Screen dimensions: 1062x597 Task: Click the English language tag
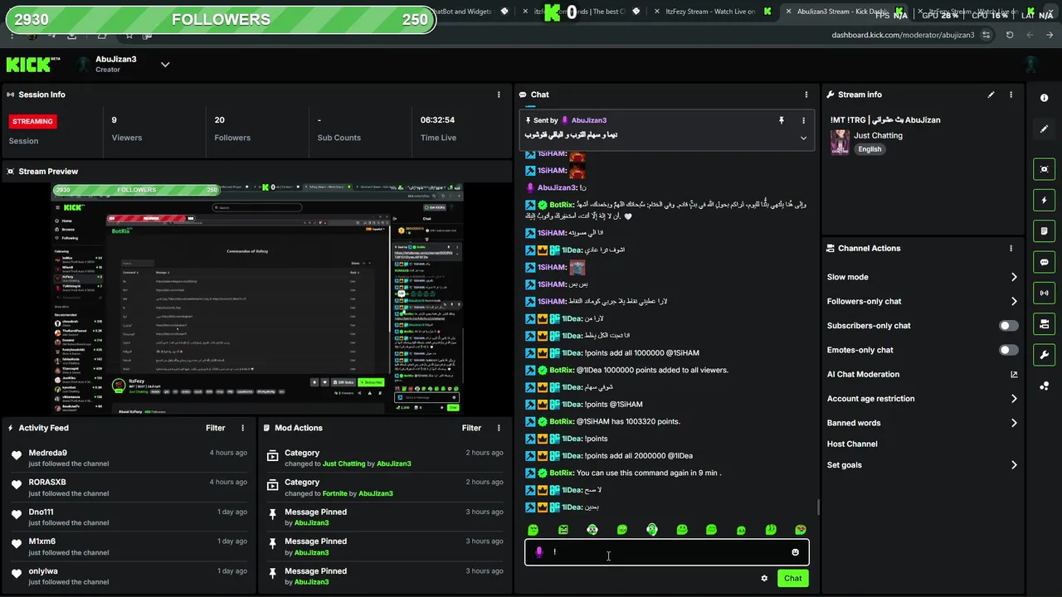(x=870, y=149)
